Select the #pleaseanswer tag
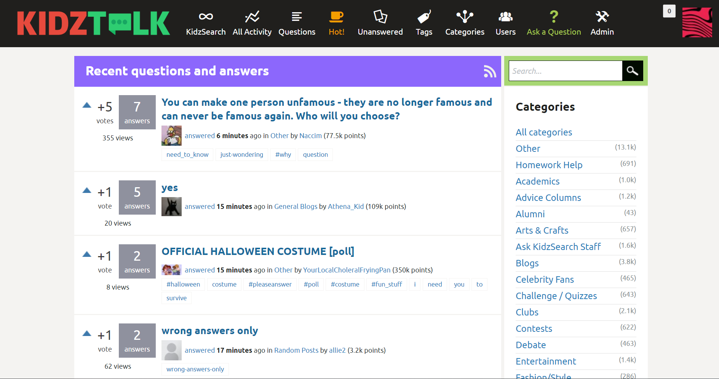The height and width of the screenshot is (379, 719). coord(270,284)
